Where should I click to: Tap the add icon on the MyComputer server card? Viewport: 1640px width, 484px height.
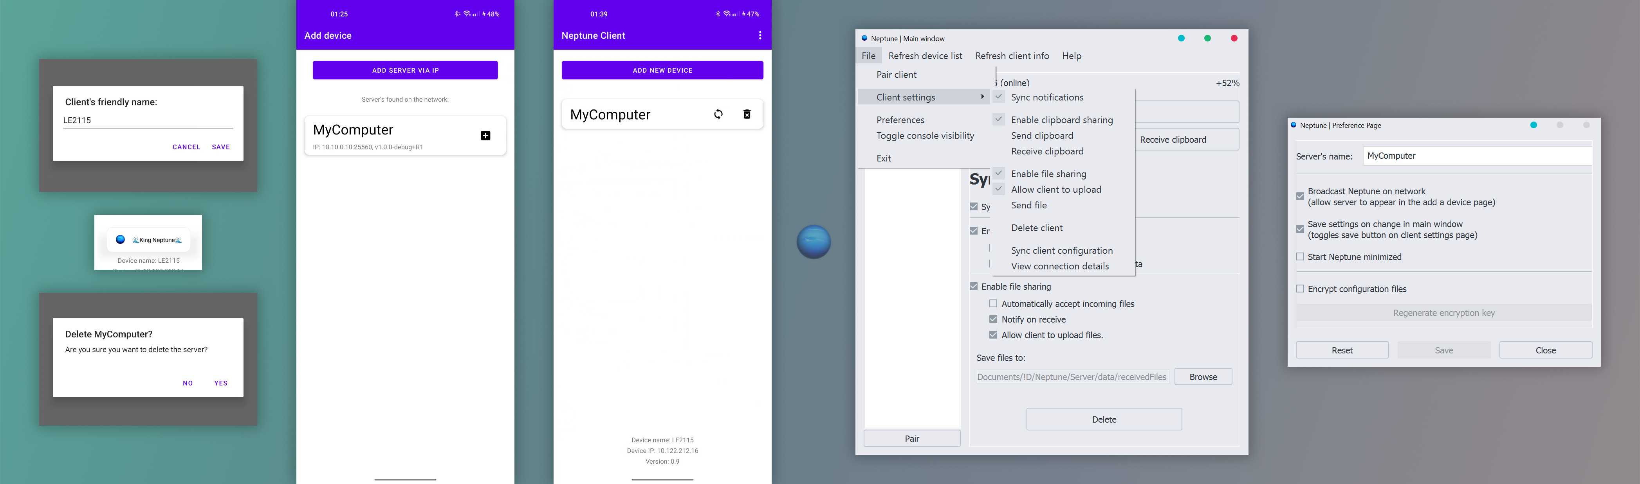click(x=485, y=136)
